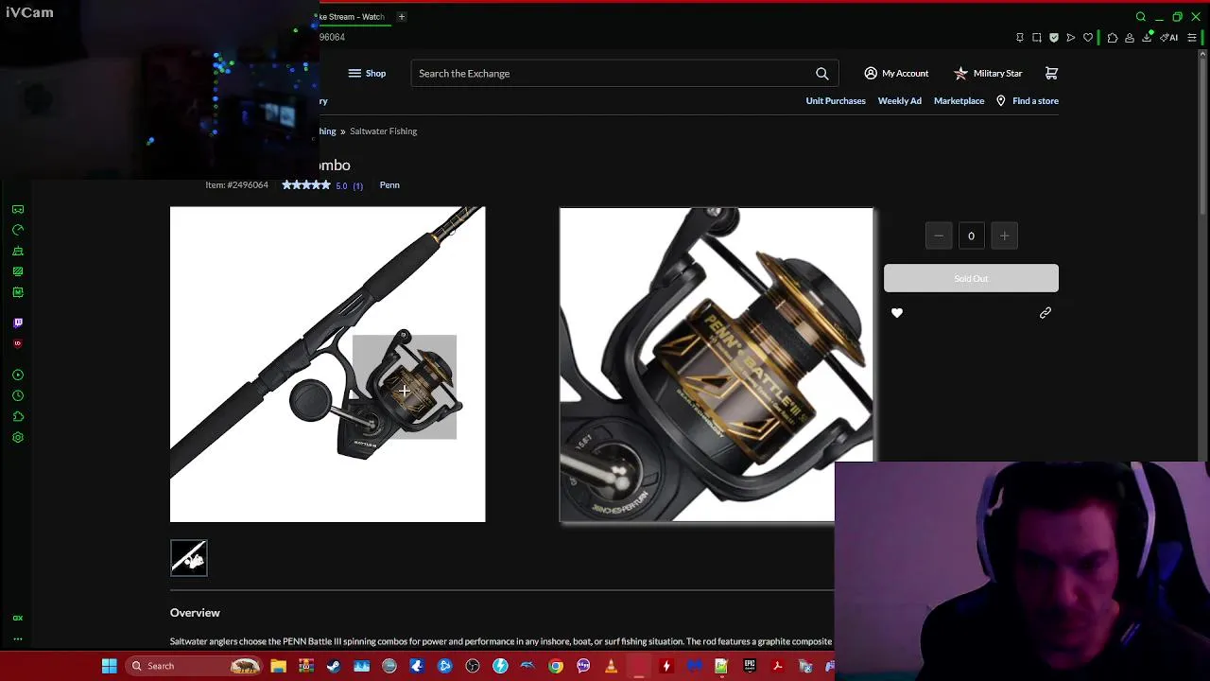Click the browser tab search icon

pos(1141,17)
